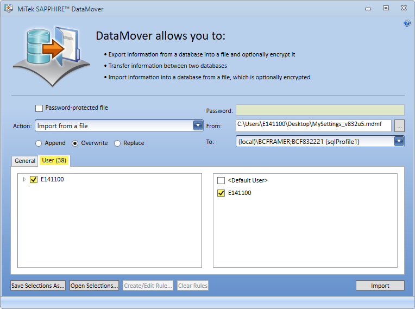
Task: Enable the Password-protected file checkbox
Action: pos(39,108)
